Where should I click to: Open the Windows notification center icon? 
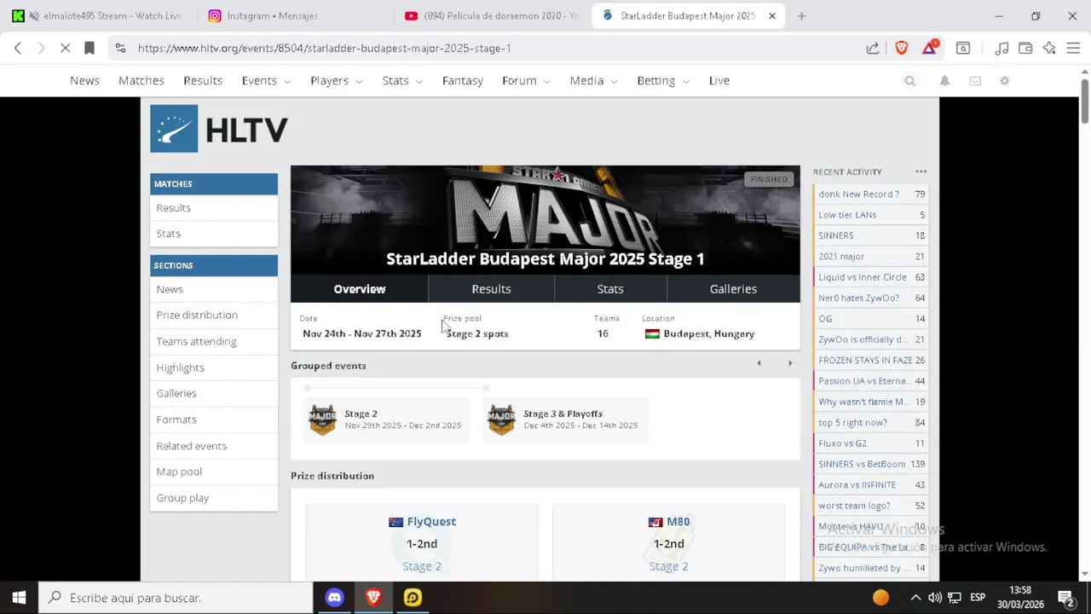pyautogui.click(x=1065, y=598)
